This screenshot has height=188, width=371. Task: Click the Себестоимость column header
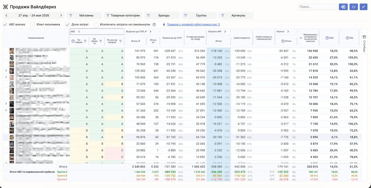point(242,38)
